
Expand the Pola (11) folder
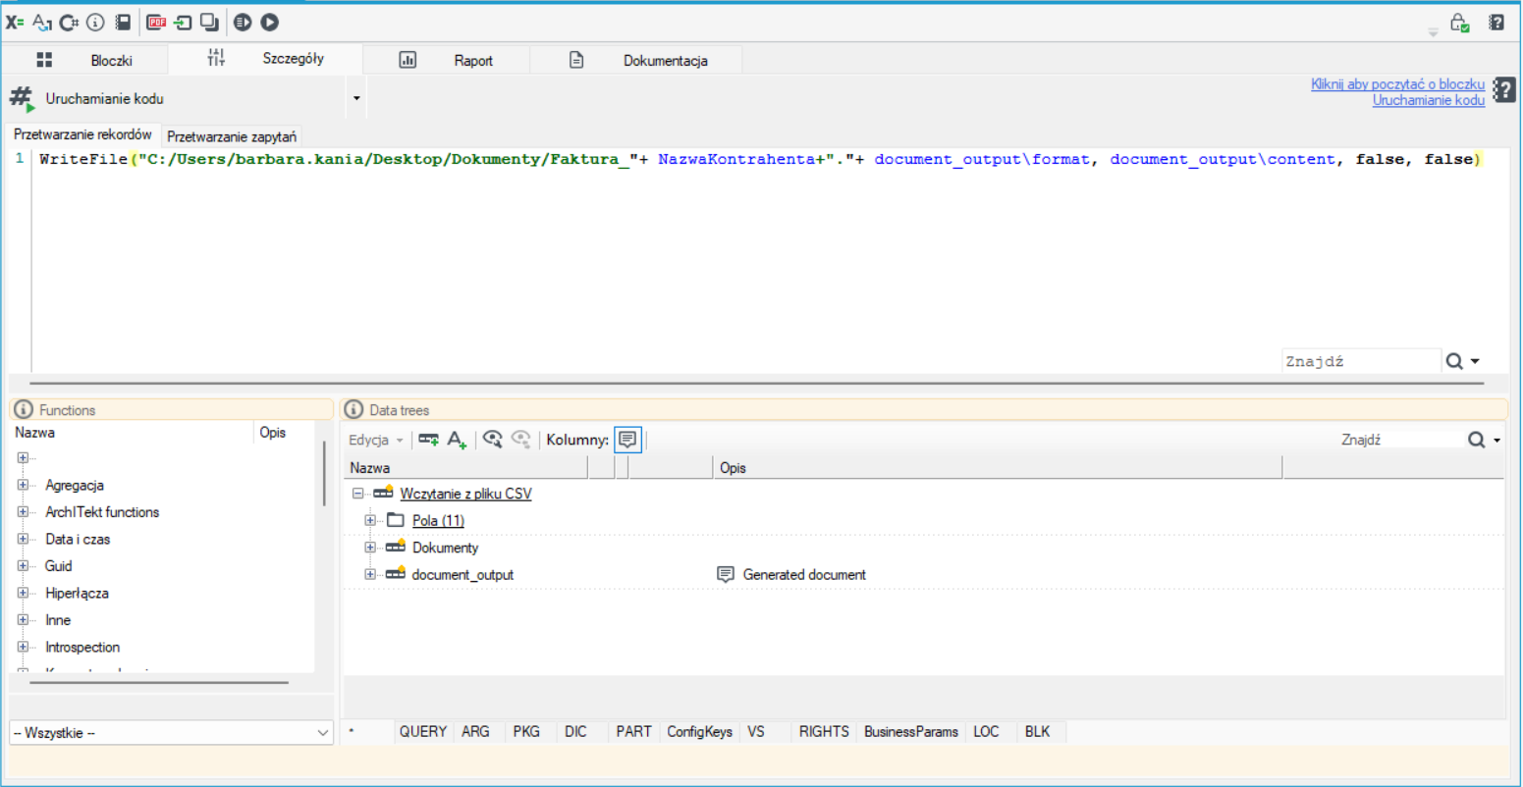370,520
